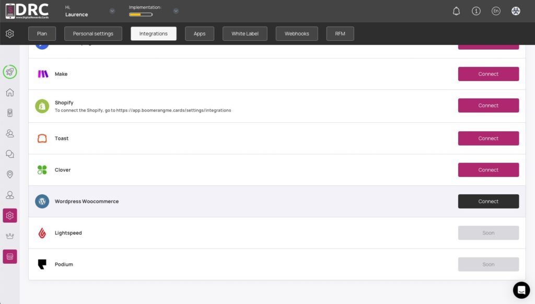Switch to the Personal settings tab
The width and height of the screenshot is (535, 304).
click(93, 33)
